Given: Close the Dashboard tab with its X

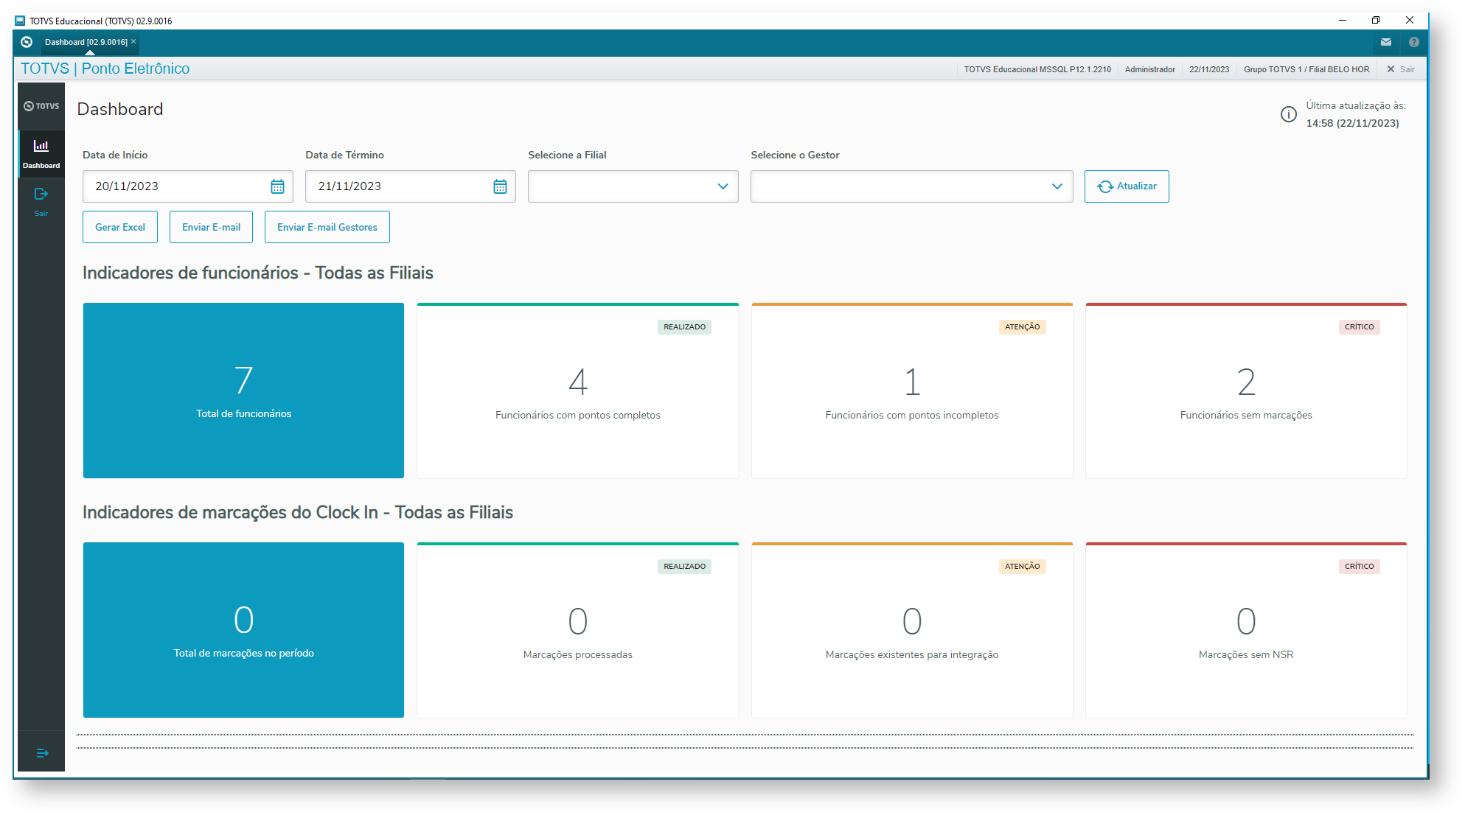Looking at the screenshot, I should coord(133,41).
